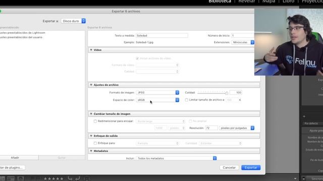
Task: Click the Añadir preset button
Action: (19, 157)
